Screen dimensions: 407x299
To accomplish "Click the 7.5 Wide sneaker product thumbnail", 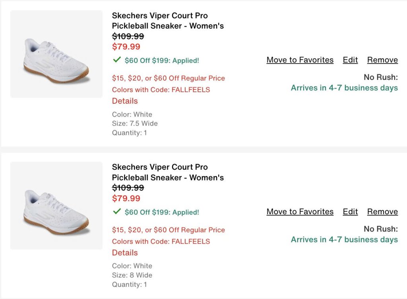I will [56, 54].
